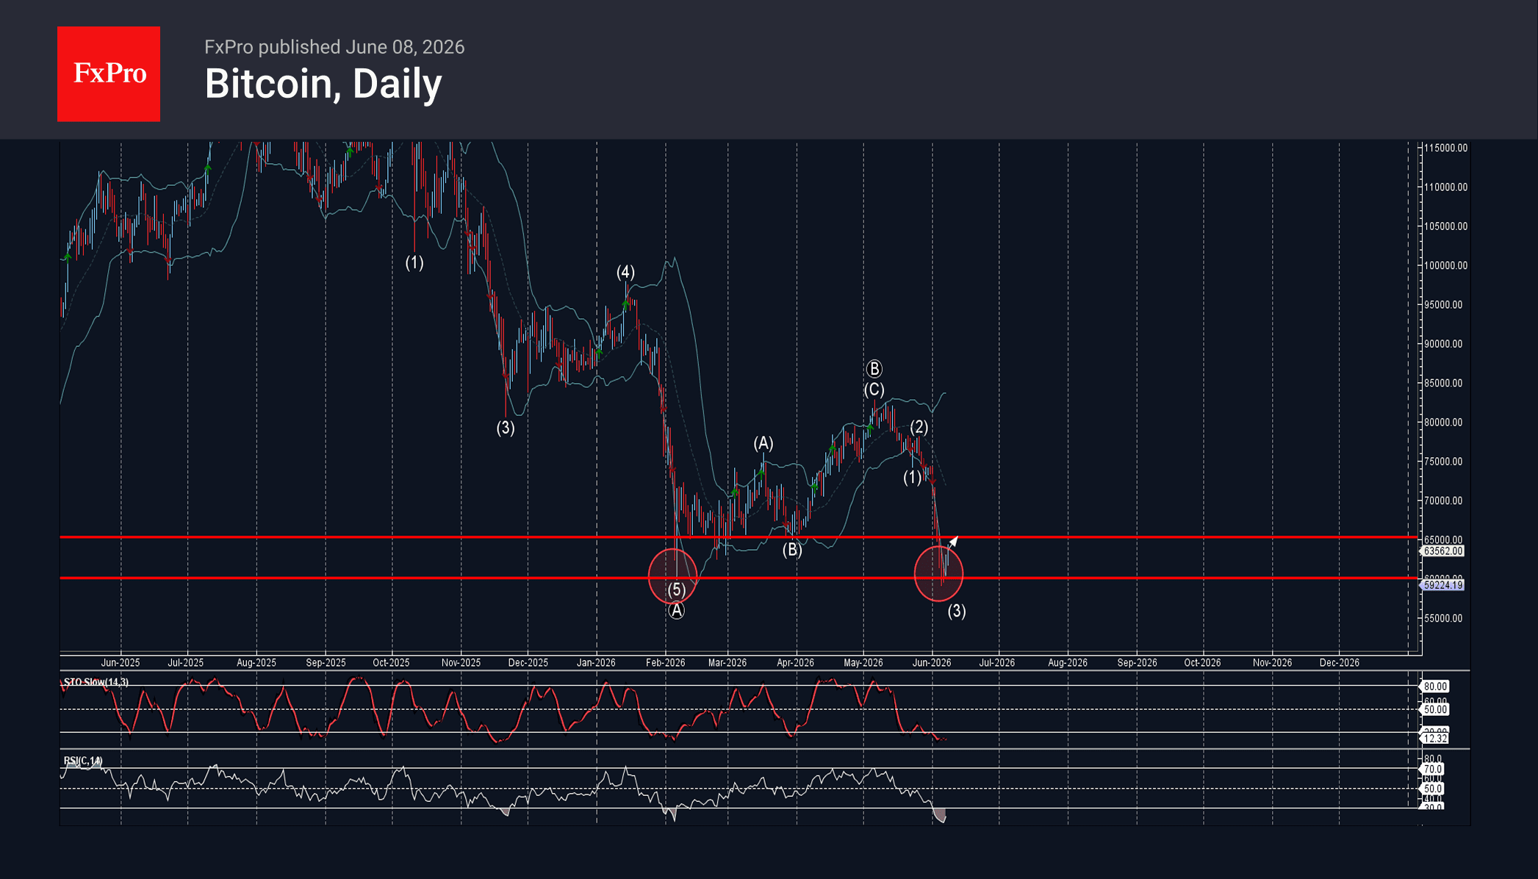1538x879 pixels.
Task: Click the Jun-2026 date axis label
Action: [931, 663]
